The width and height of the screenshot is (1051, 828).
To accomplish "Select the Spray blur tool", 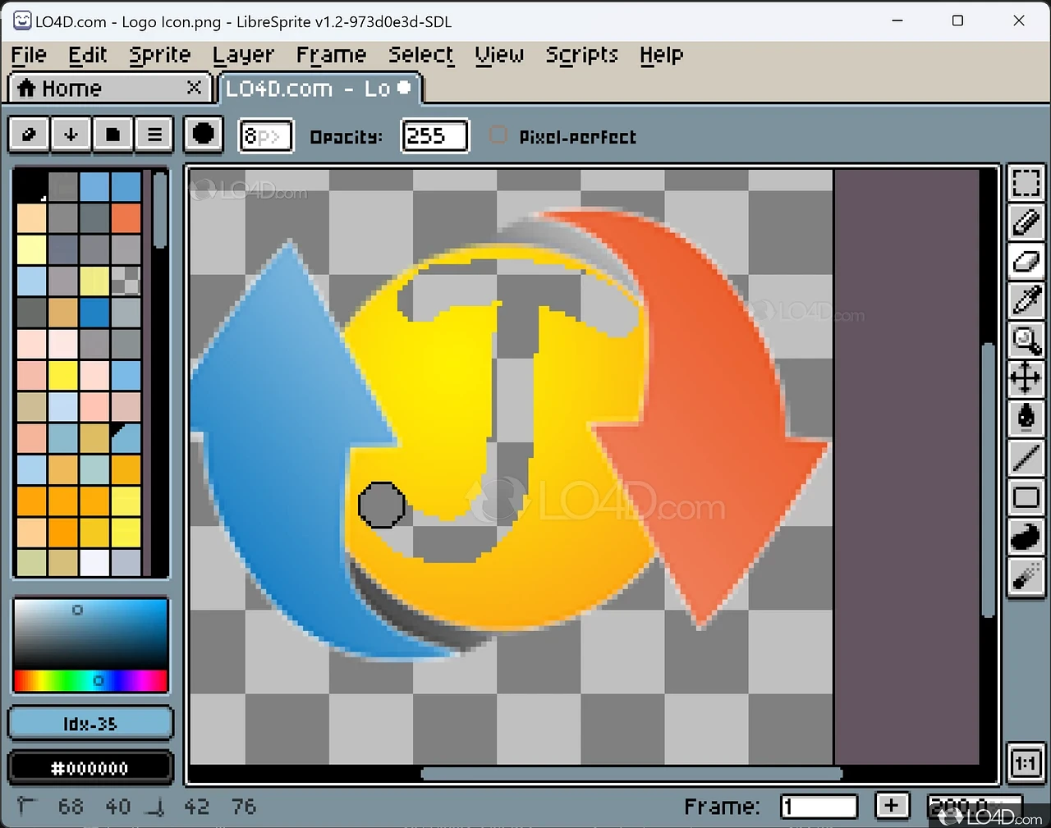I will [x=1026, y=576].
